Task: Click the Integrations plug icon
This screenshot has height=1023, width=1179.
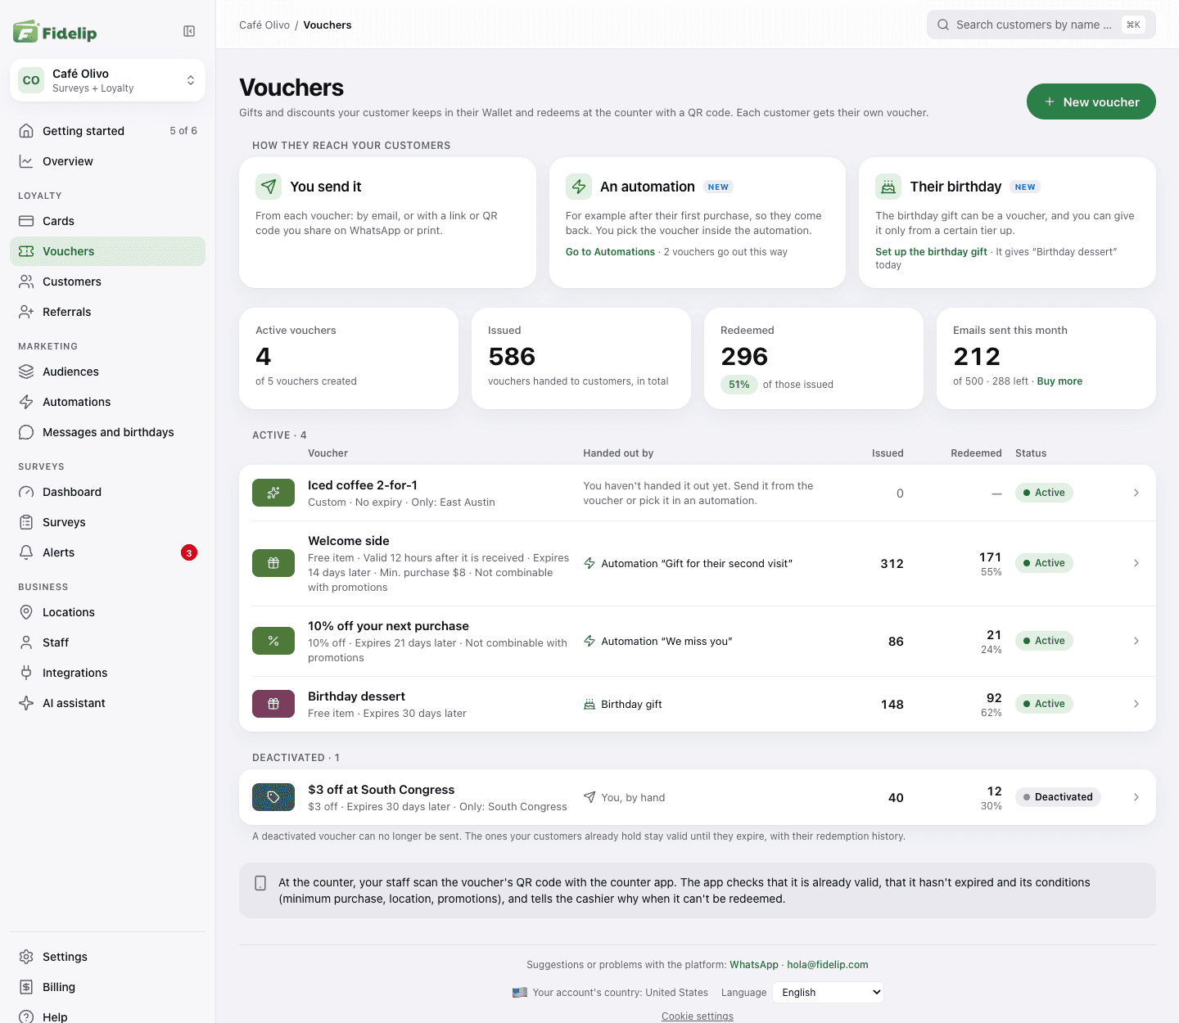Action: tap(26, 673)
